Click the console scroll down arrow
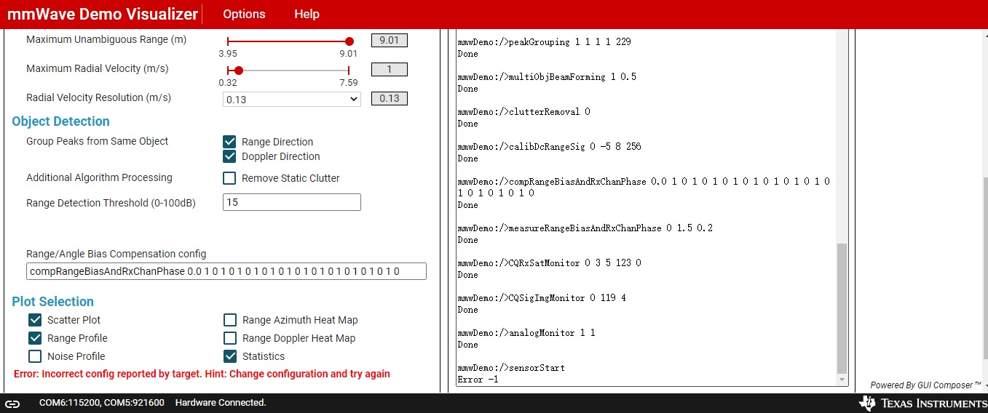Image resolution: width=988 pixels, height=413 pixels. tap(842, 380)
